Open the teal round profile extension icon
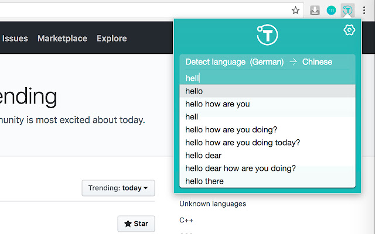The width and height of the screenshot is (375, 234). tap(331, 10)
